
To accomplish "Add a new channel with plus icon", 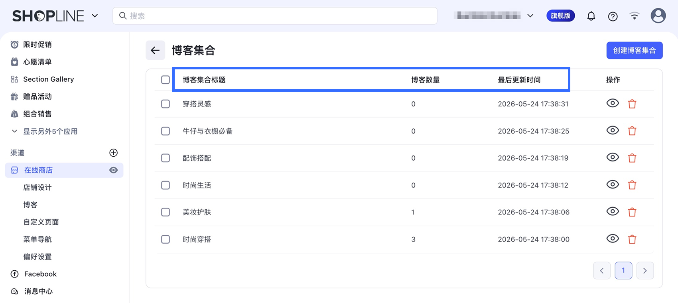I will (x=113, y=153).
